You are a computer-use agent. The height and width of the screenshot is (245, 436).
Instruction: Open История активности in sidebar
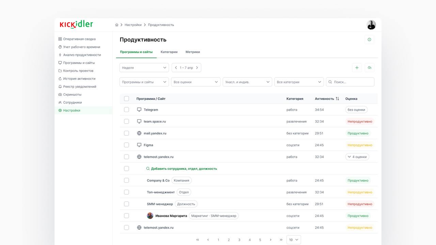[x=79, y=79]
